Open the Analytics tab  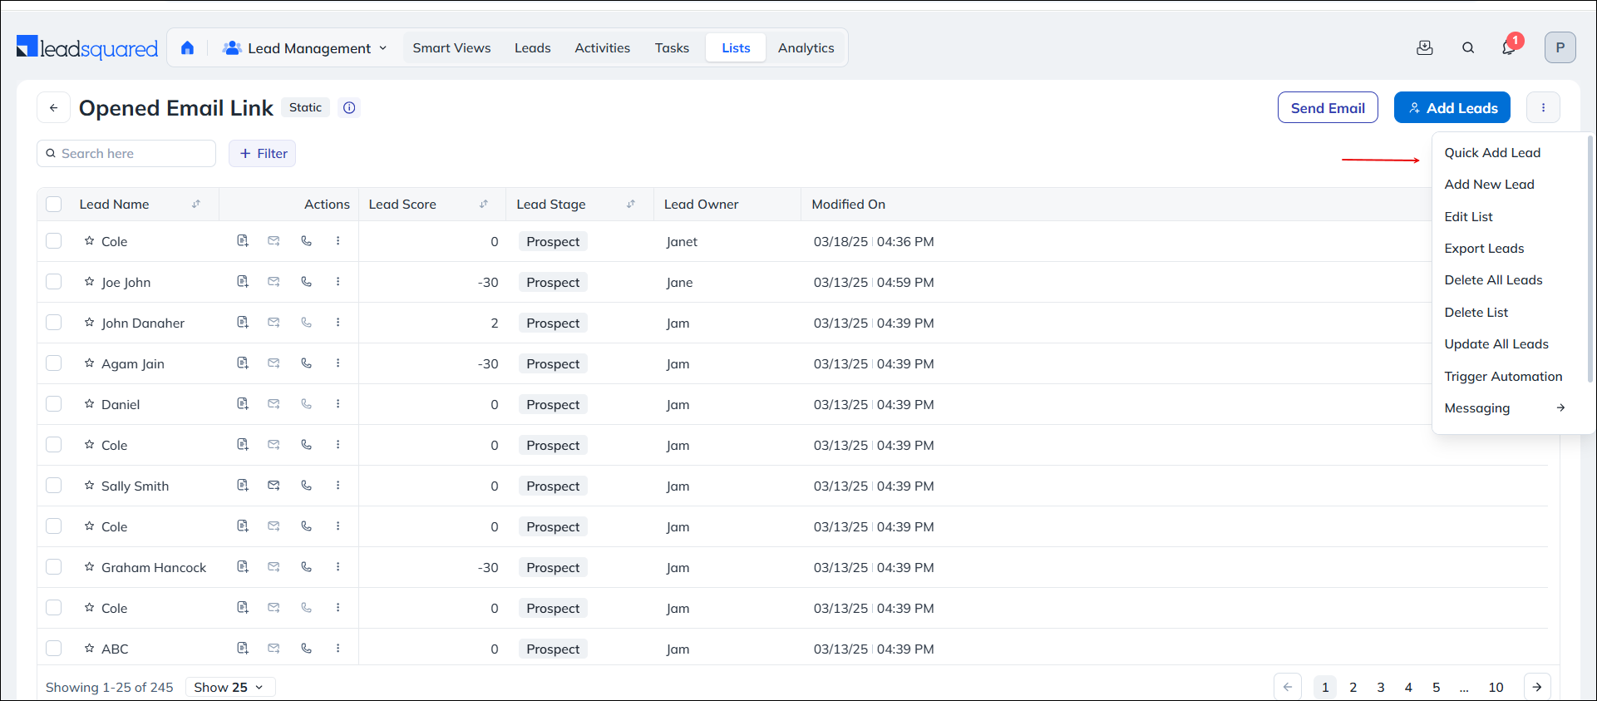pyautogui.click(x=806, y=48)
